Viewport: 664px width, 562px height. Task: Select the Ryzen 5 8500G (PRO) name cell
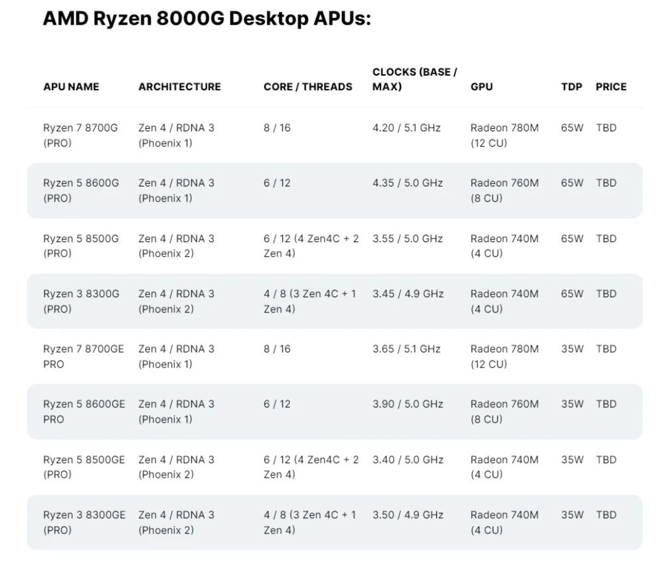(81, 246)
